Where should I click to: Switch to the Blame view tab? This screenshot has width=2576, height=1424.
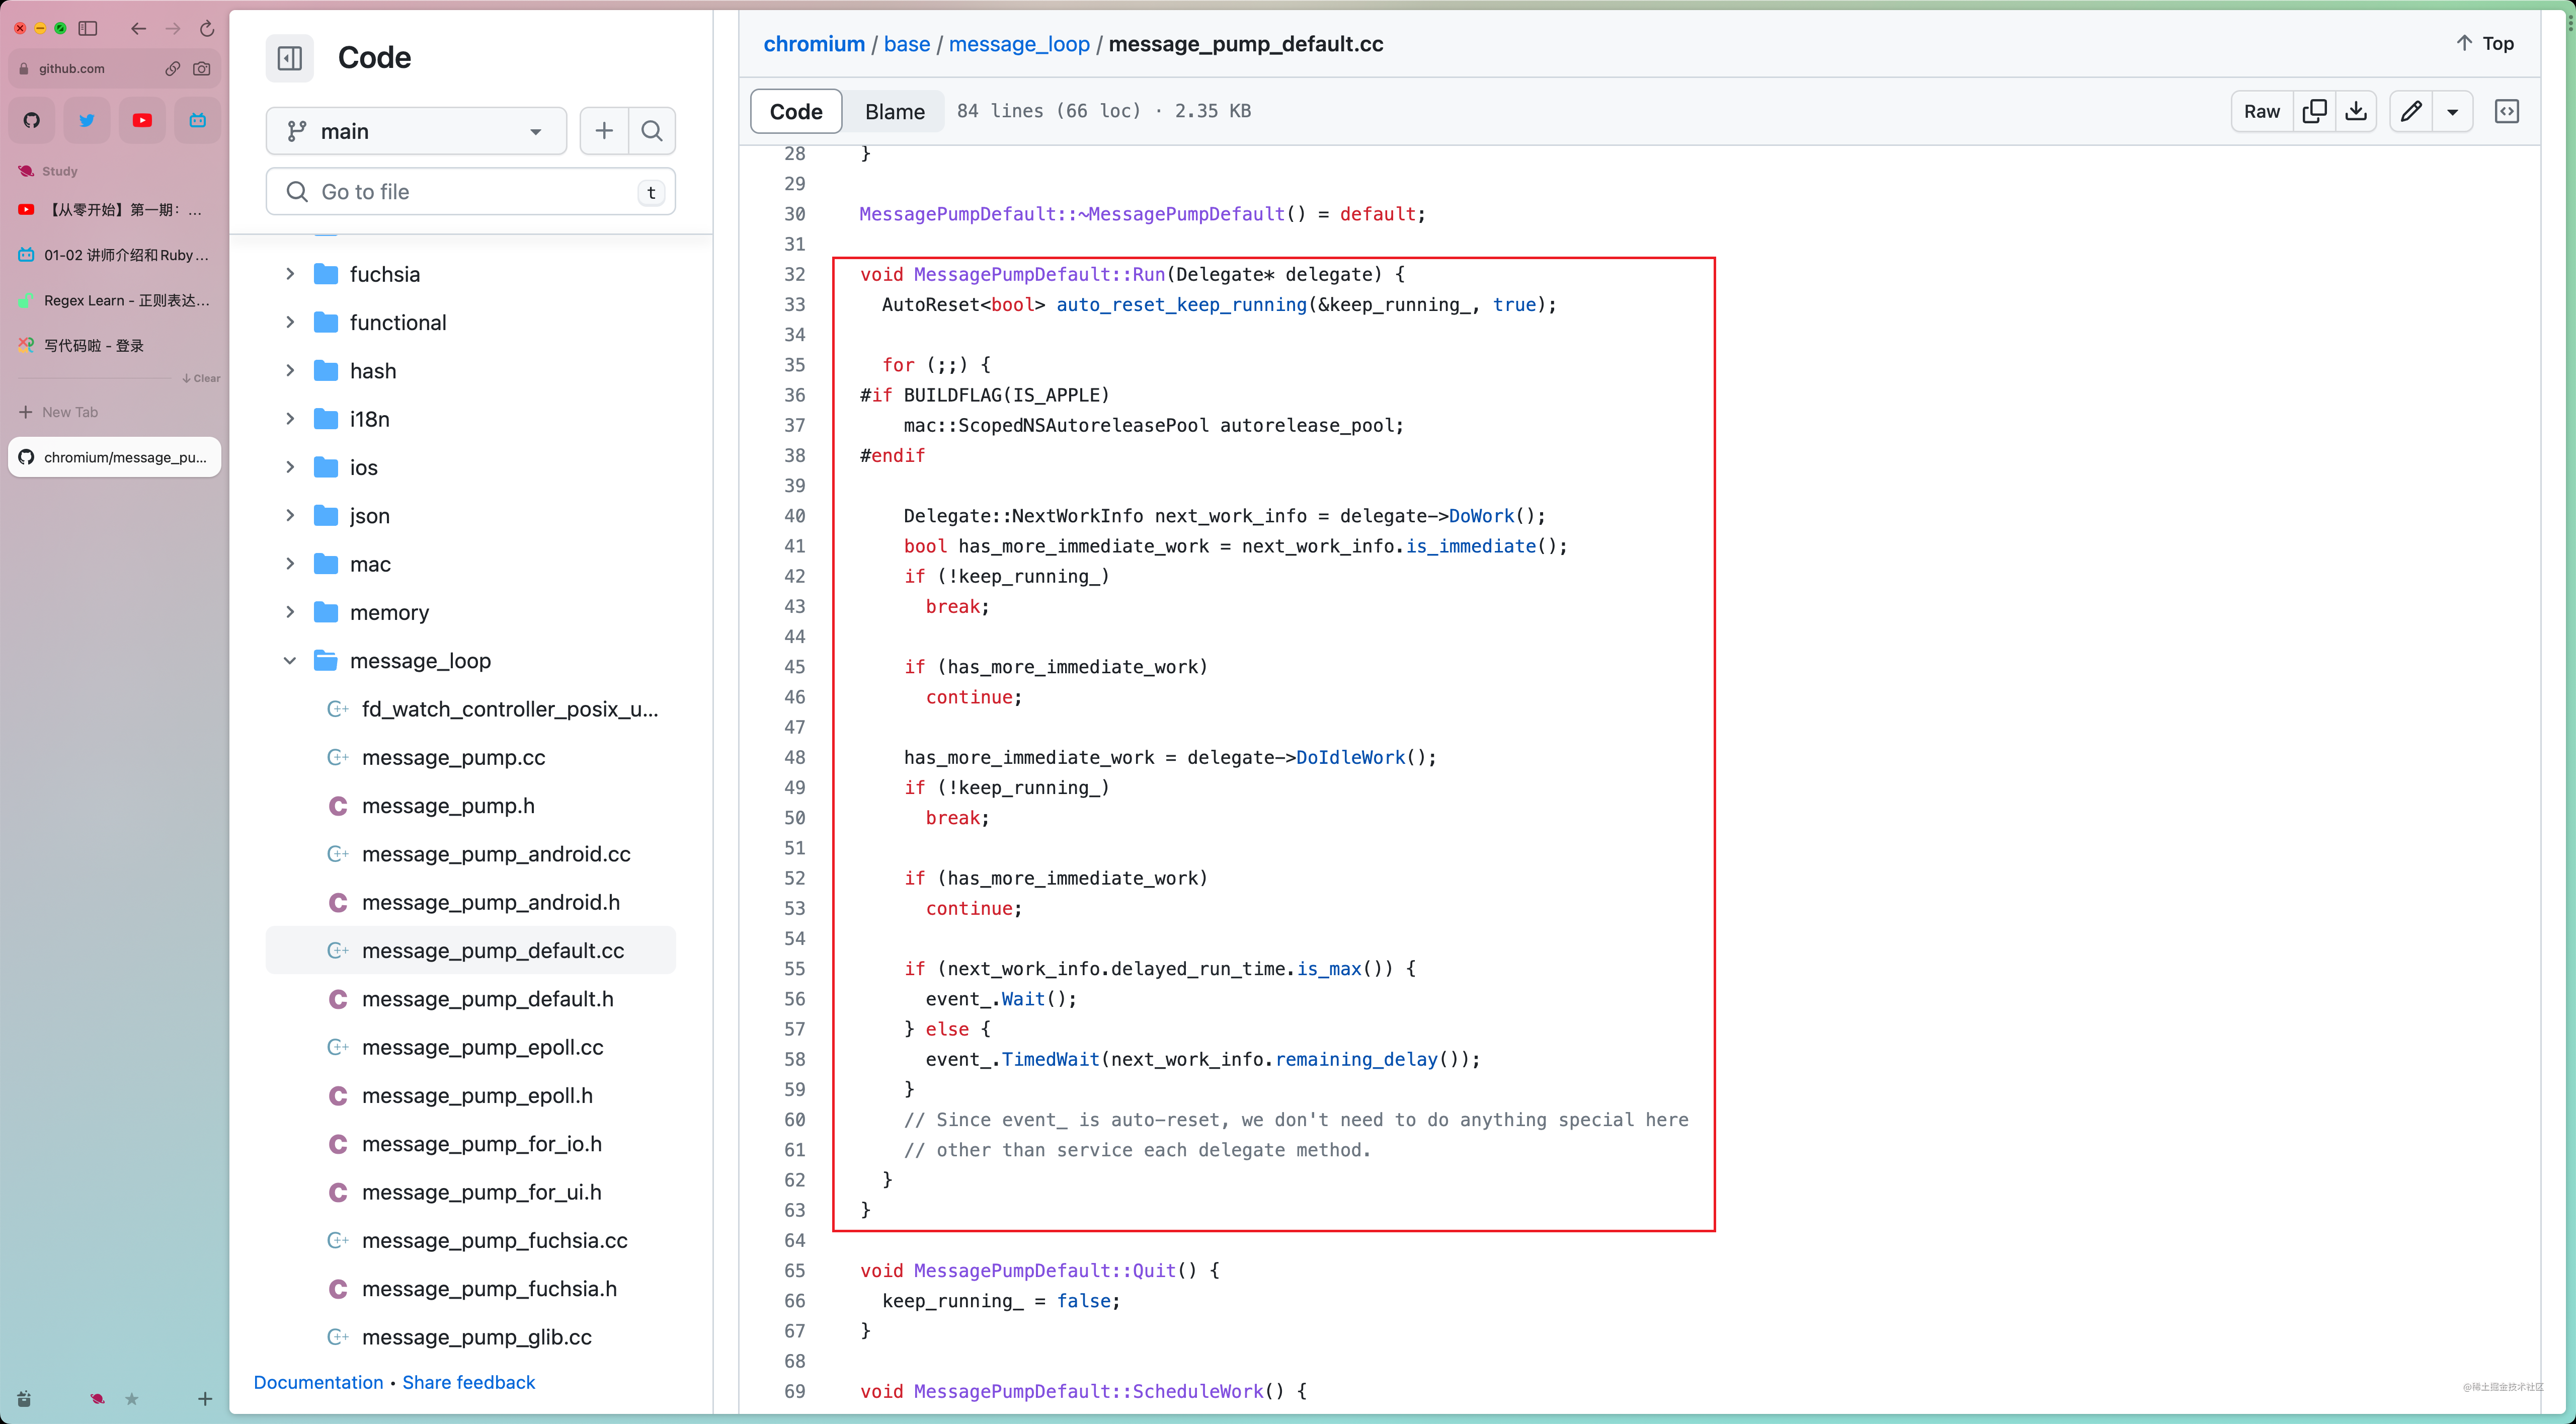[x=894, y=111]
